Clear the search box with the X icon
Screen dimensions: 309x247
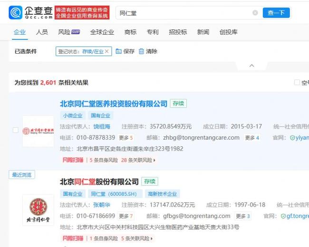click(x=255, y=13)
